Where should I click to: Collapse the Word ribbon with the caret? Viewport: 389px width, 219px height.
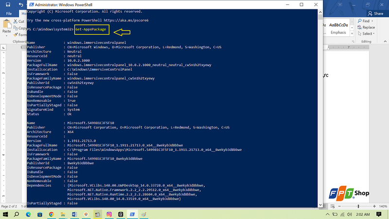385,41
